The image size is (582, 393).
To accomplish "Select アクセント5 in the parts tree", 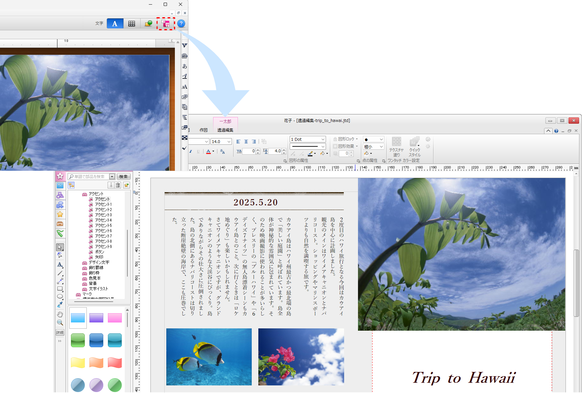I will click(x=103, y=226).
